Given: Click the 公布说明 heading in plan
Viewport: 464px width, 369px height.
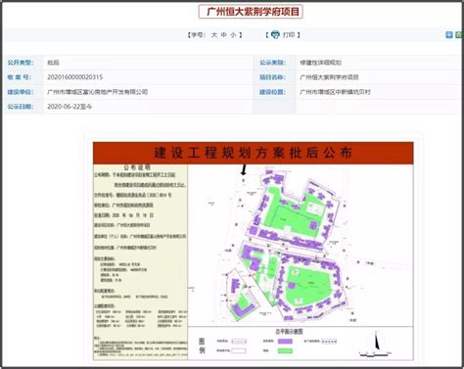Looking at the screenshot, I should (137, 167).
